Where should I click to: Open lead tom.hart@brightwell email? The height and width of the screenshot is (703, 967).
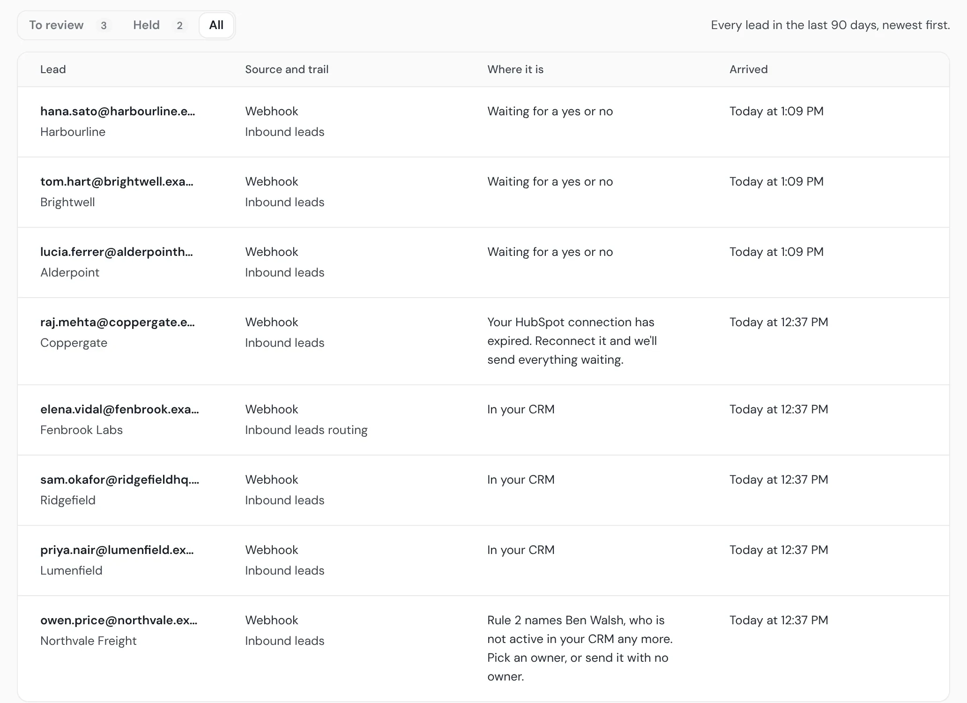(117, 181)
